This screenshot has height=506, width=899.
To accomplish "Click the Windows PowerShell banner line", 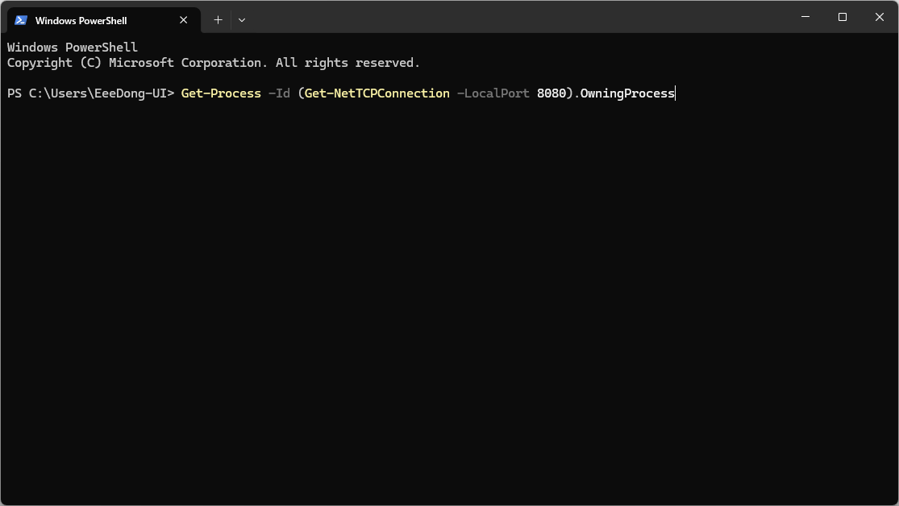I will pos(73,48).
